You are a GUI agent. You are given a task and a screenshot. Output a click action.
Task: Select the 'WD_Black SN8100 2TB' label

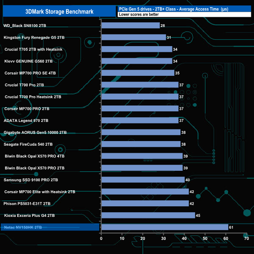coord(25,25)
